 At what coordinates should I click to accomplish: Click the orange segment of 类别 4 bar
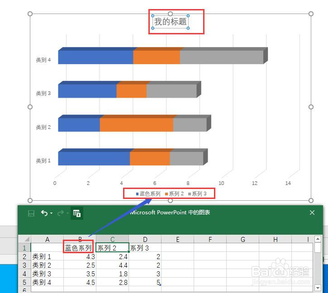[157, 57]
